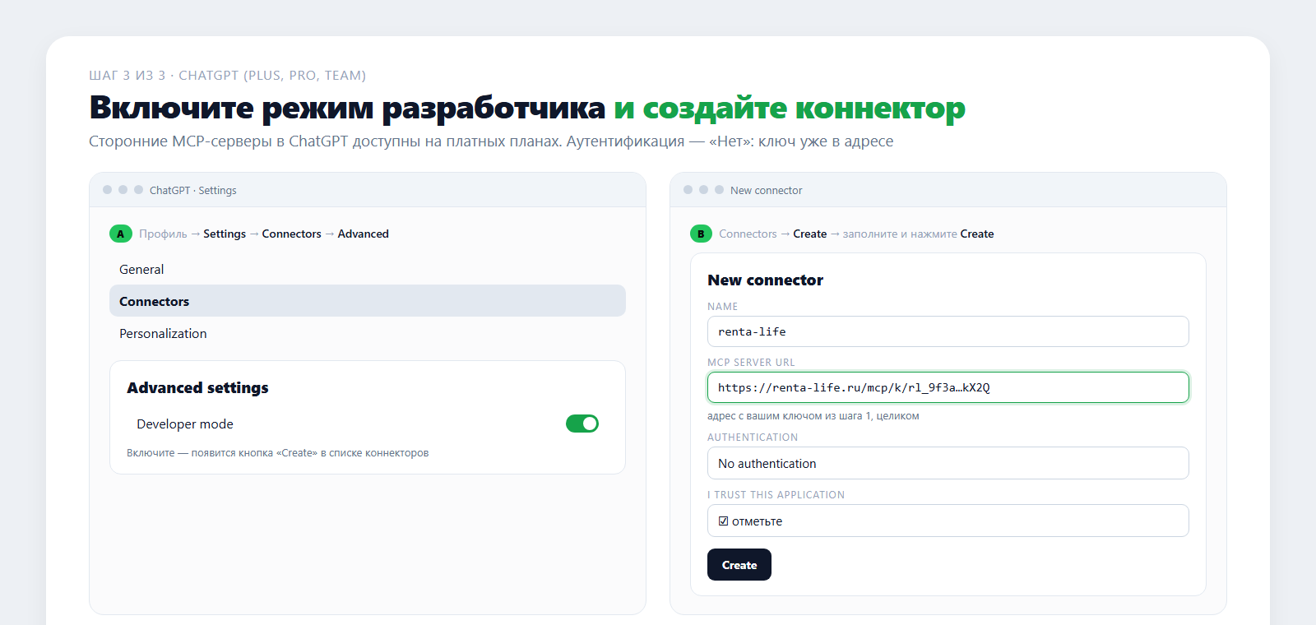The height and width of the screenshot is (625, 1316).
Task: Click the hint text under Developer mode
Action: click(277, 453)
